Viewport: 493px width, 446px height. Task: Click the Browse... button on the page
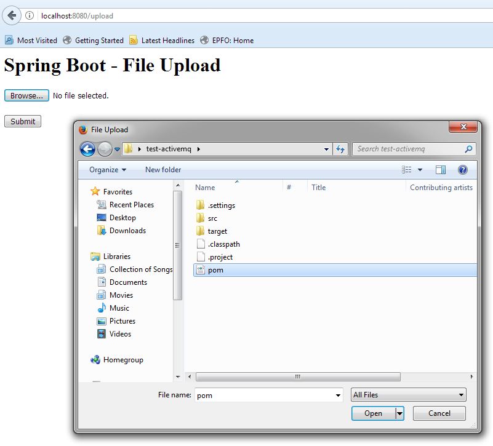click(x=26, y=95)
